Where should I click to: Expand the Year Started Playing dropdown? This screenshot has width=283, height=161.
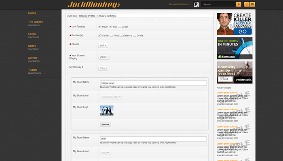coord(104,57)
